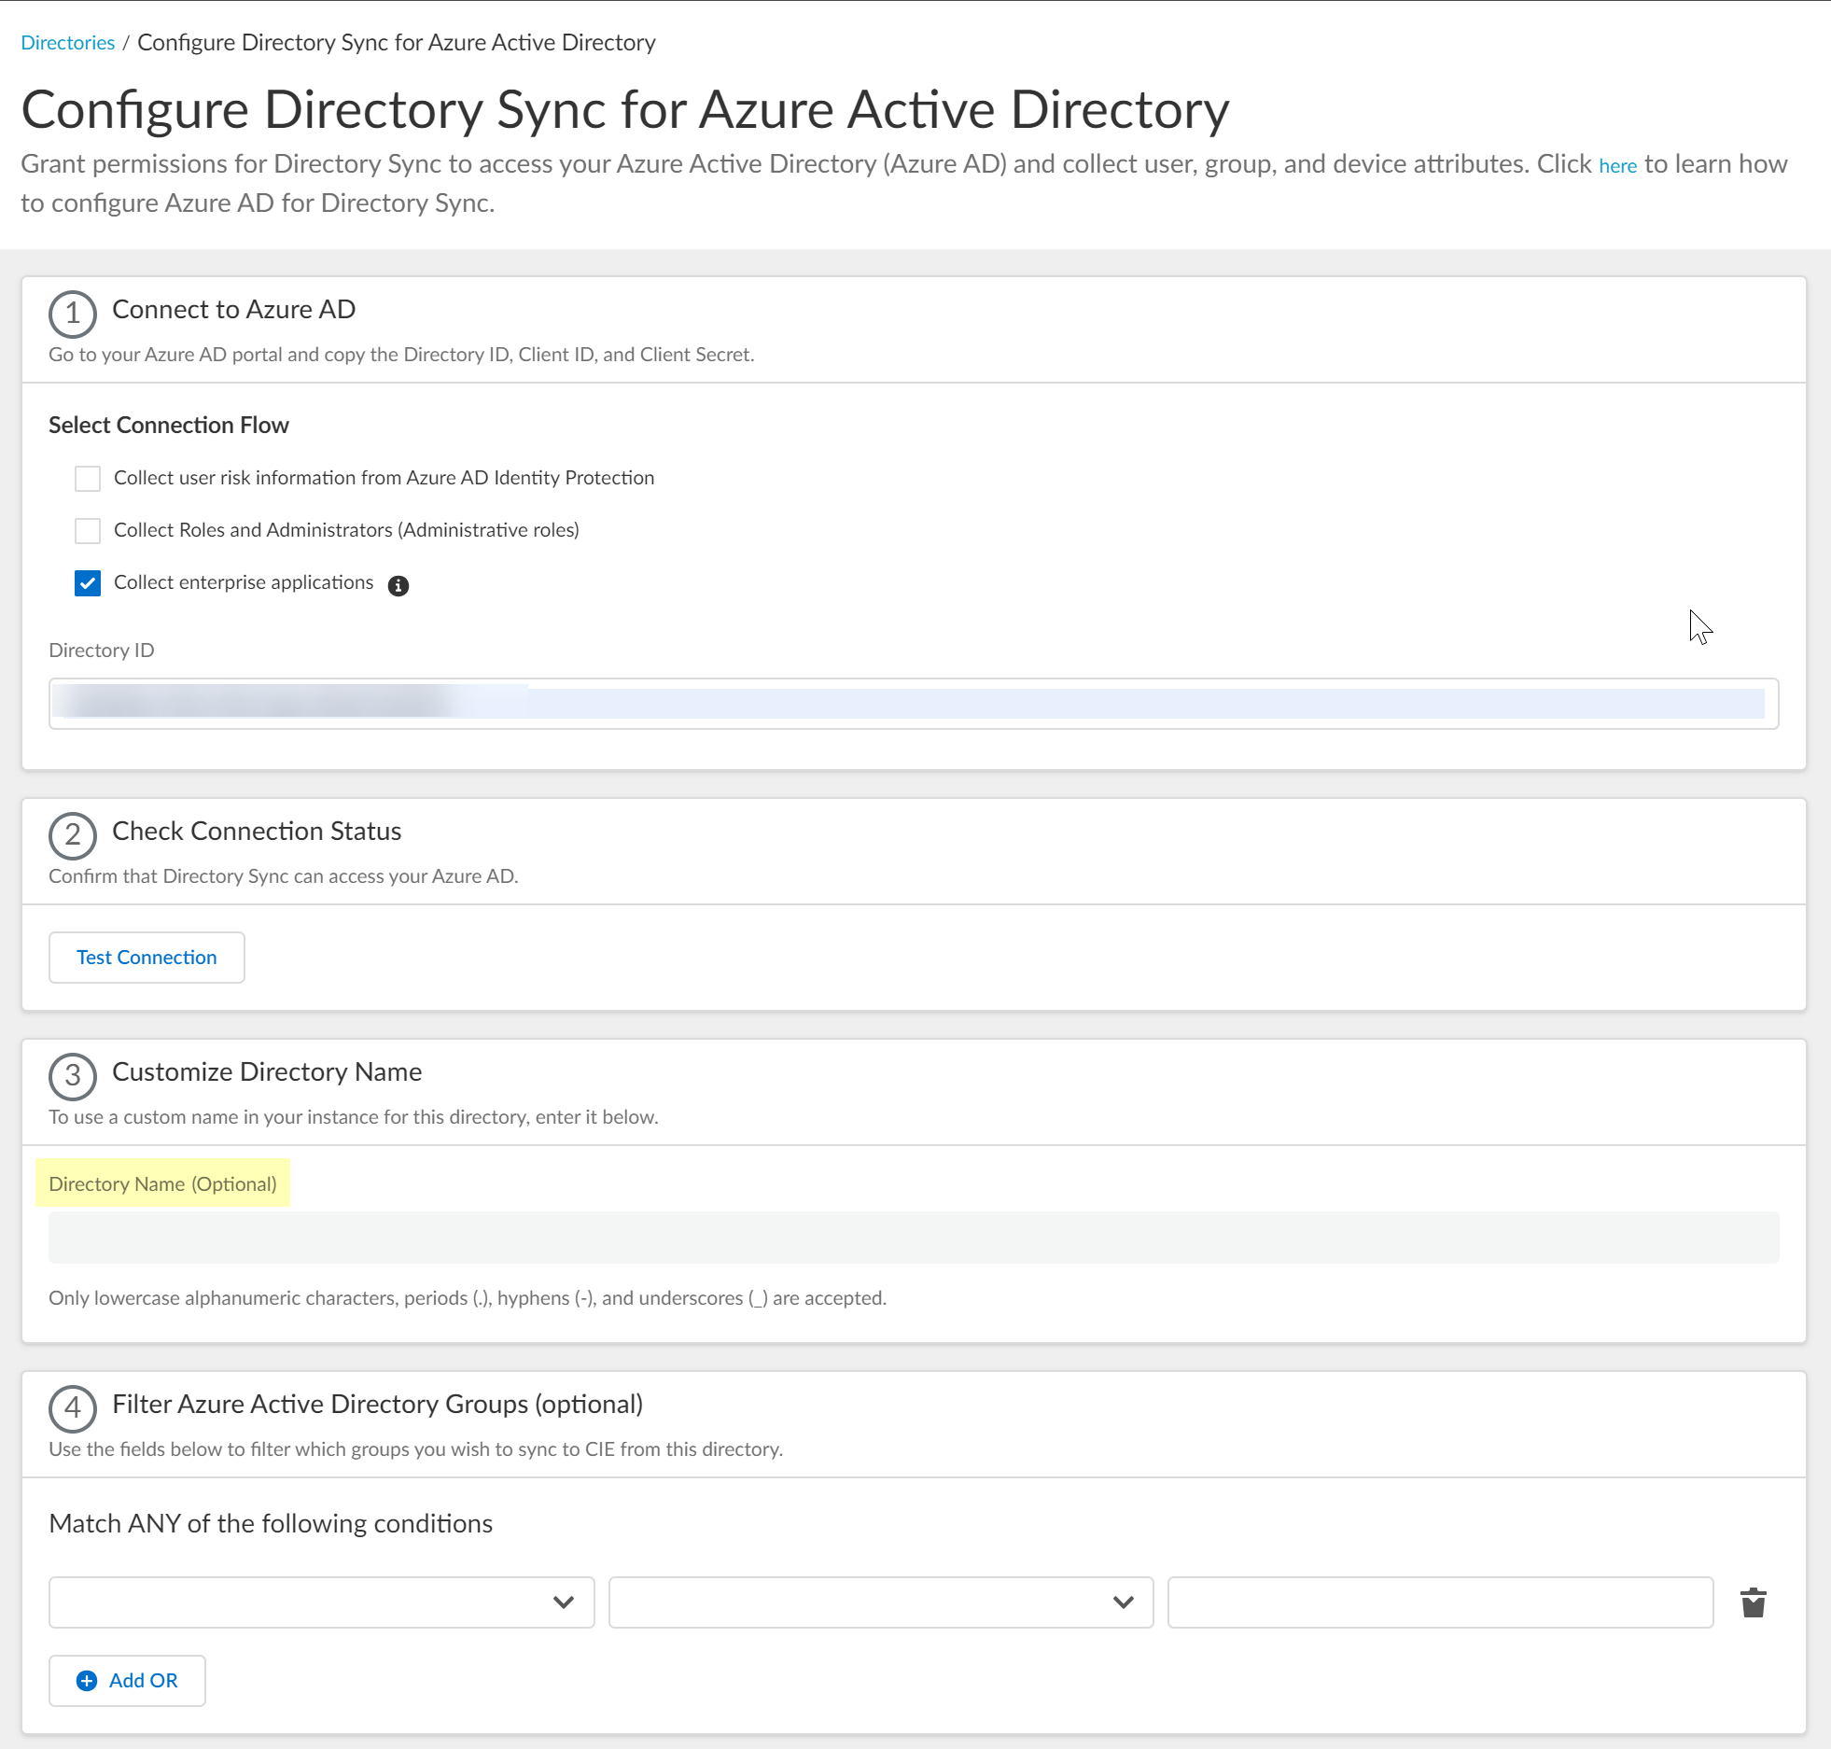Click the step 2 circle icon
Viewport: 1831px width, 1749px height.
[x=73, y=835]
